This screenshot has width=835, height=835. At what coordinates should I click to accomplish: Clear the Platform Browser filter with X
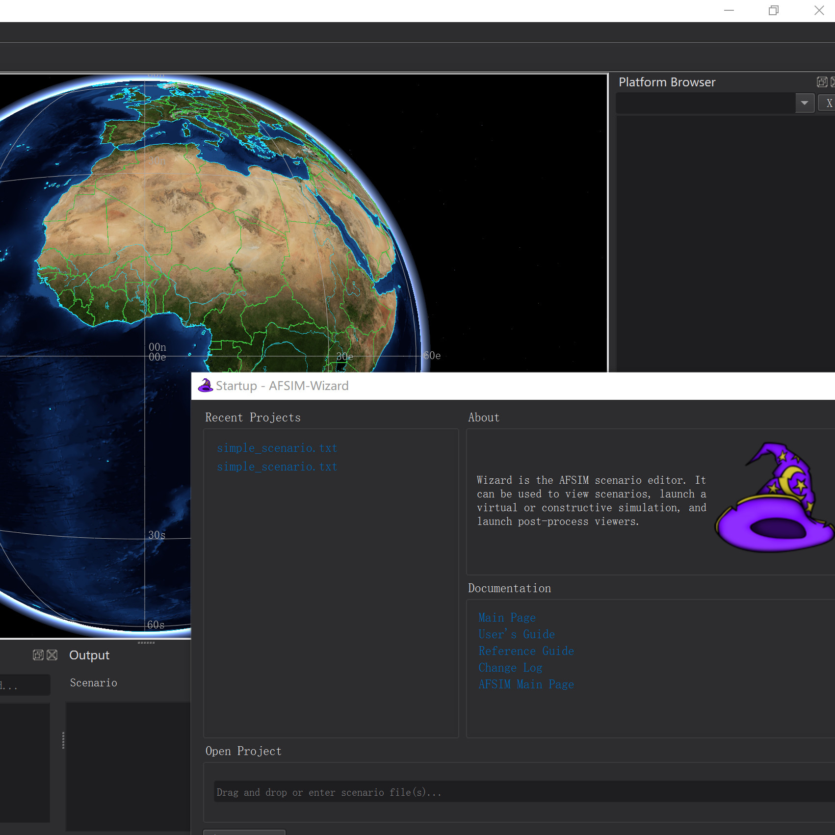point(828,103)
